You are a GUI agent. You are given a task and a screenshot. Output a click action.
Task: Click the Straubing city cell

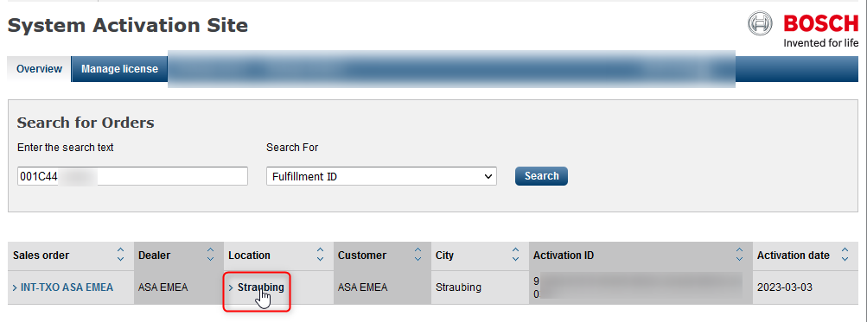click(x=458, y=287)
